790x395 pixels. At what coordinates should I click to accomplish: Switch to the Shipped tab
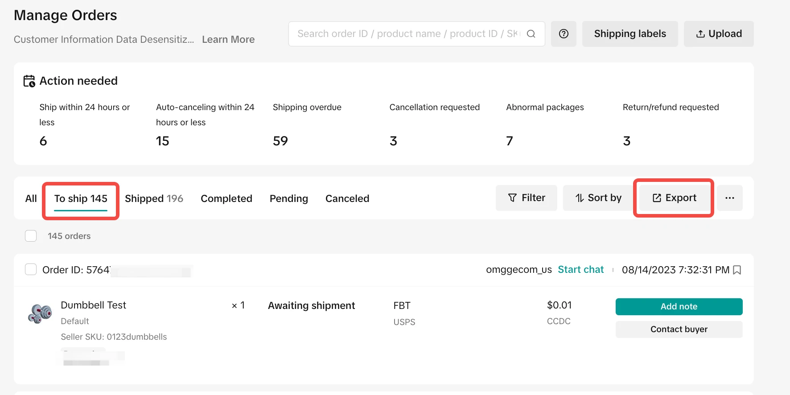(x=154, y=198)
